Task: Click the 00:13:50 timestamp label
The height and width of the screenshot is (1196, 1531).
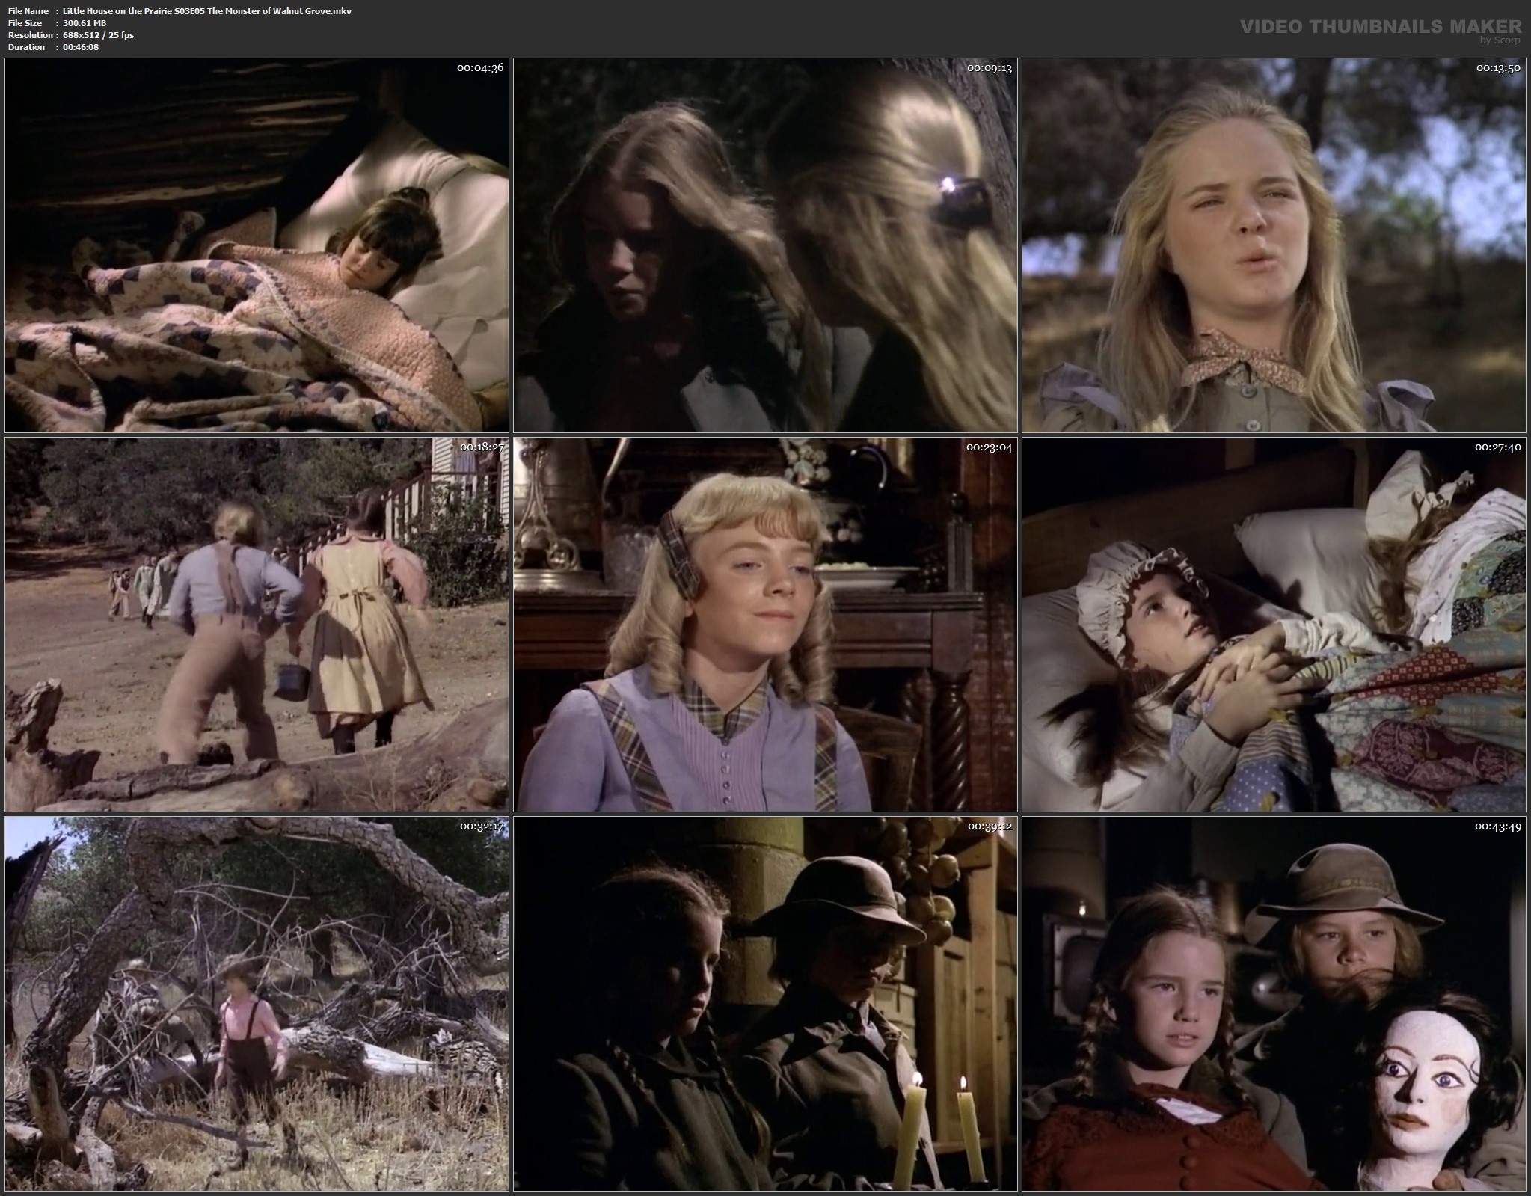Action: click(x=1498, y=68)
